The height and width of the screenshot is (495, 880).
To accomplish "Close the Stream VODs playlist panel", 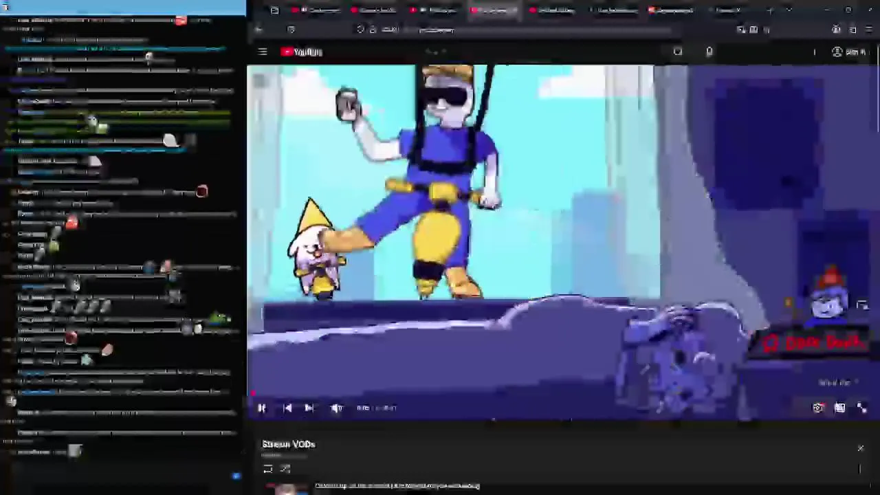I will tap(860, 448).
